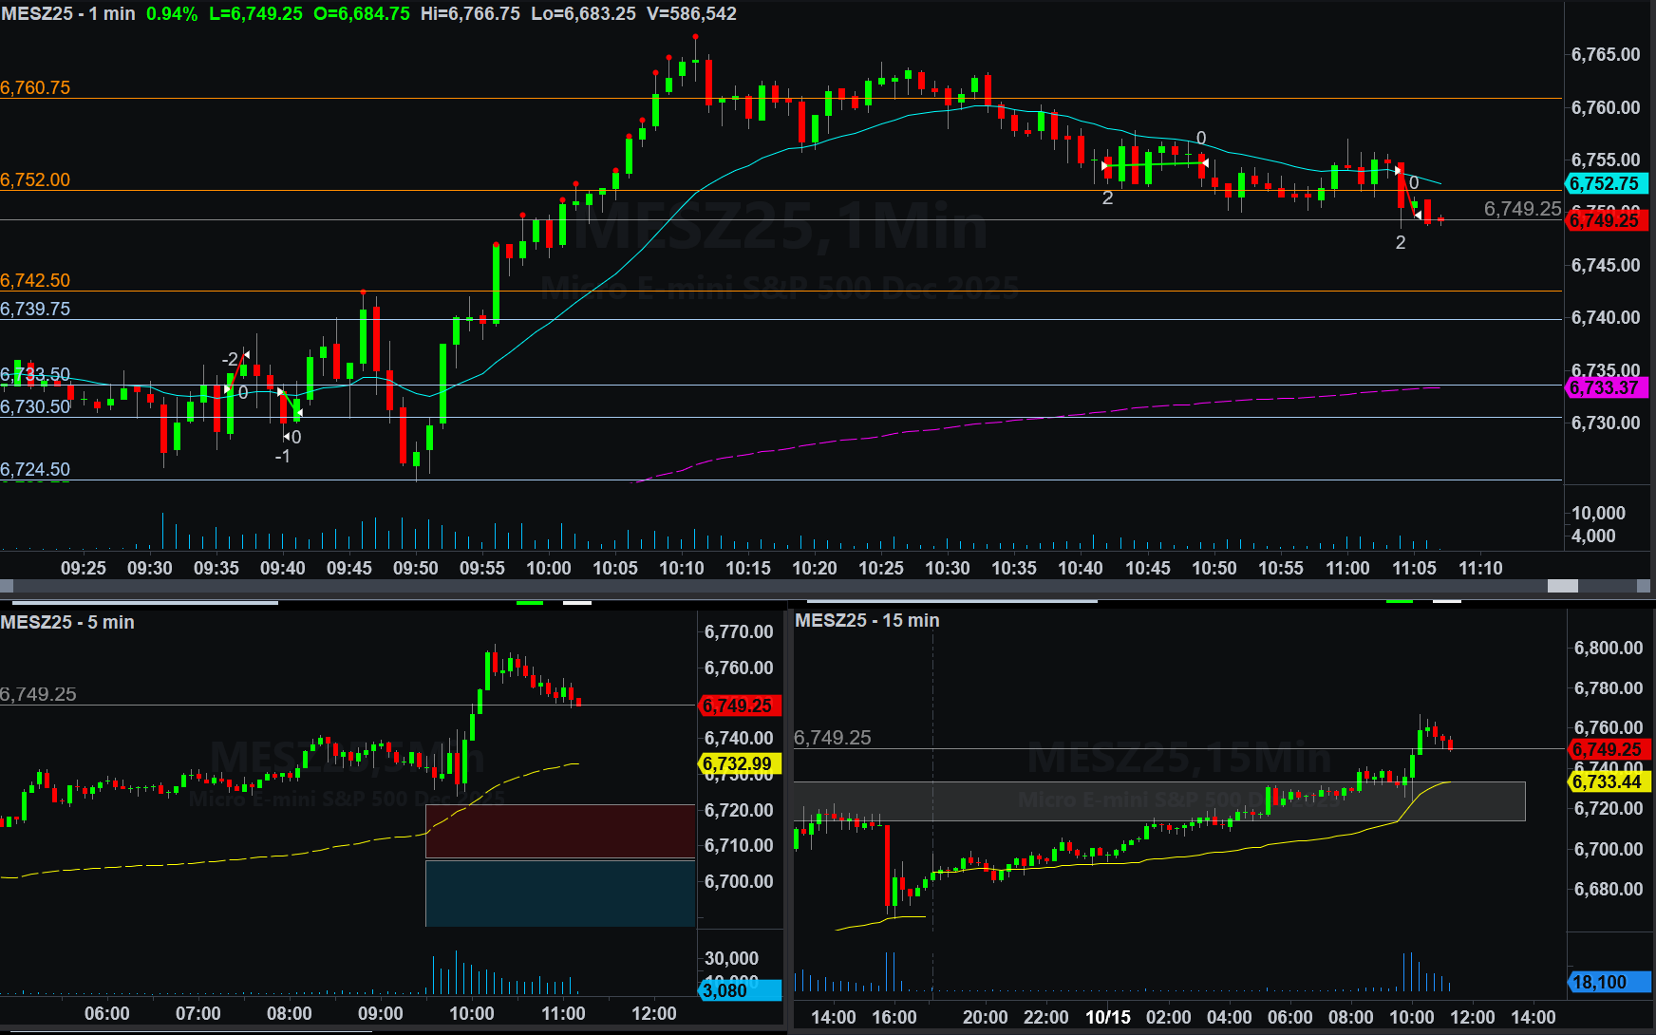The height and width of the screenshot is (1035, 1656).
Task: Click the 1 min chart horizontal scrollbar thumb
Action: tap(1562, 586)
